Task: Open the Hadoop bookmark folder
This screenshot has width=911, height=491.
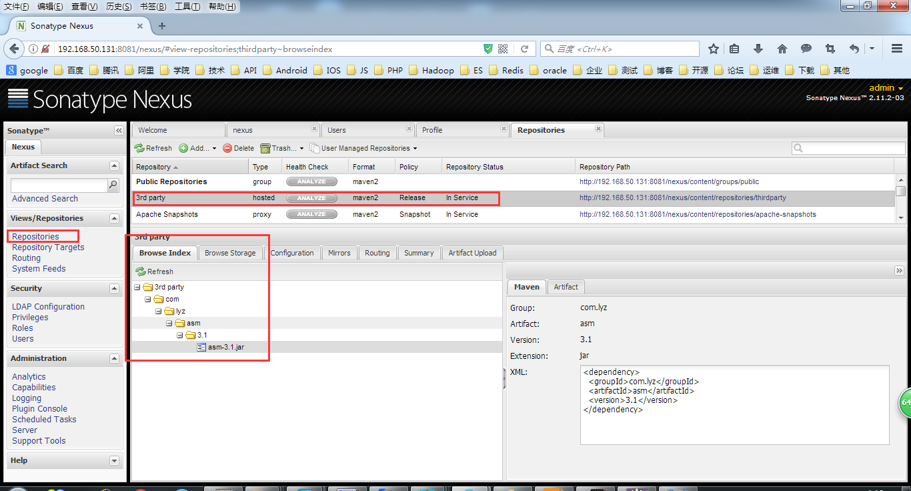Action: (431, 70)
